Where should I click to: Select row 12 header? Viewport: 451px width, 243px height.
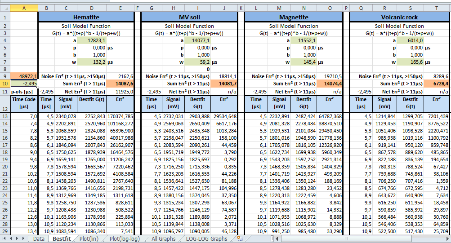point(5,104)
